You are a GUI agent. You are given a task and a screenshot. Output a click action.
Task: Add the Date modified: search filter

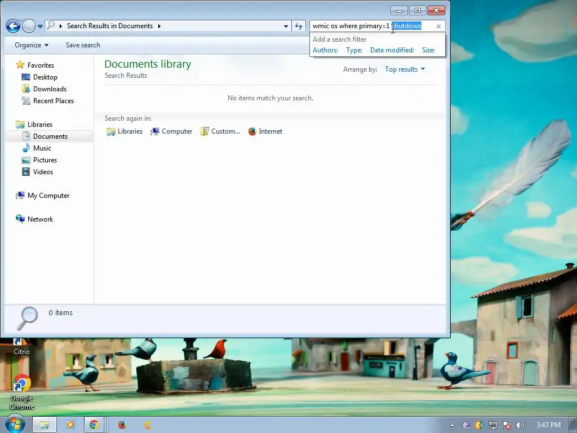click(392, 50)
